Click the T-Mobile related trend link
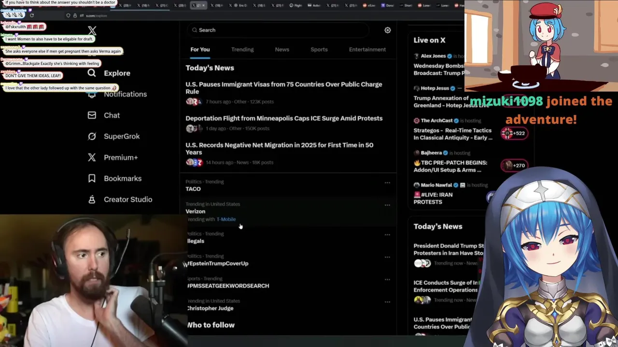Image resolution: width=618 pixels, height=347 pixels. 226,219
